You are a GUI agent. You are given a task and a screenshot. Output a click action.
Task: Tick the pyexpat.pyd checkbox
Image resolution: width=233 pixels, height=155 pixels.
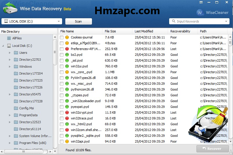coord(62,107)
